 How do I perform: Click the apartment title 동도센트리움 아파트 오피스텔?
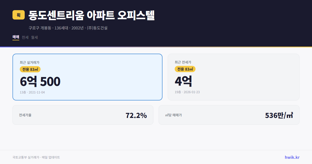pos(92,16)
